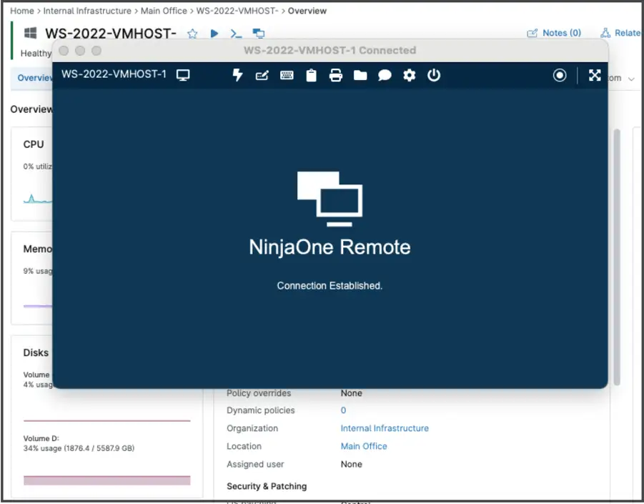The width and height of the screenshot is (644, 504).
Task: Open Notes (0) in the dashboard header
Action: point(554,33)
